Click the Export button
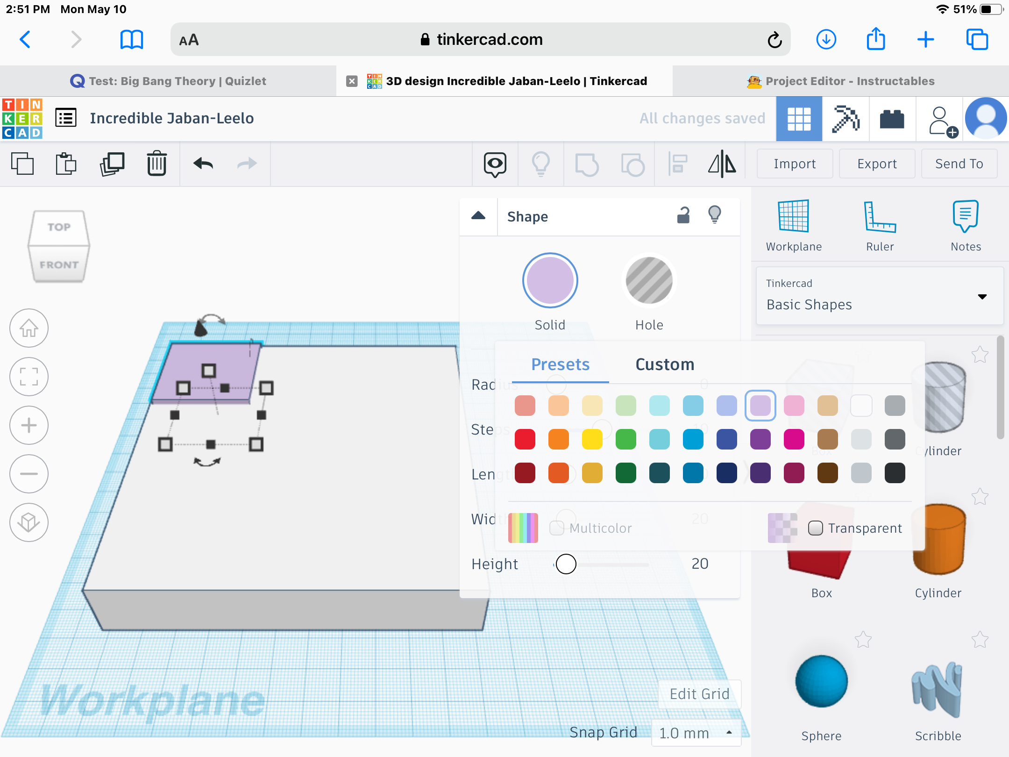This screenshot has height=757, width=1009. coord(877,164)
